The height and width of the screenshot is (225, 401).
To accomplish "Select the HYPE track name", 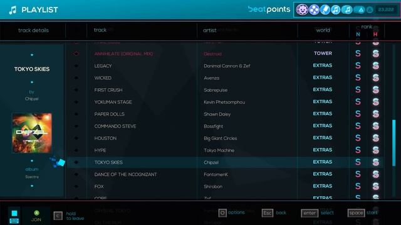I will click(x=100, y=150).
